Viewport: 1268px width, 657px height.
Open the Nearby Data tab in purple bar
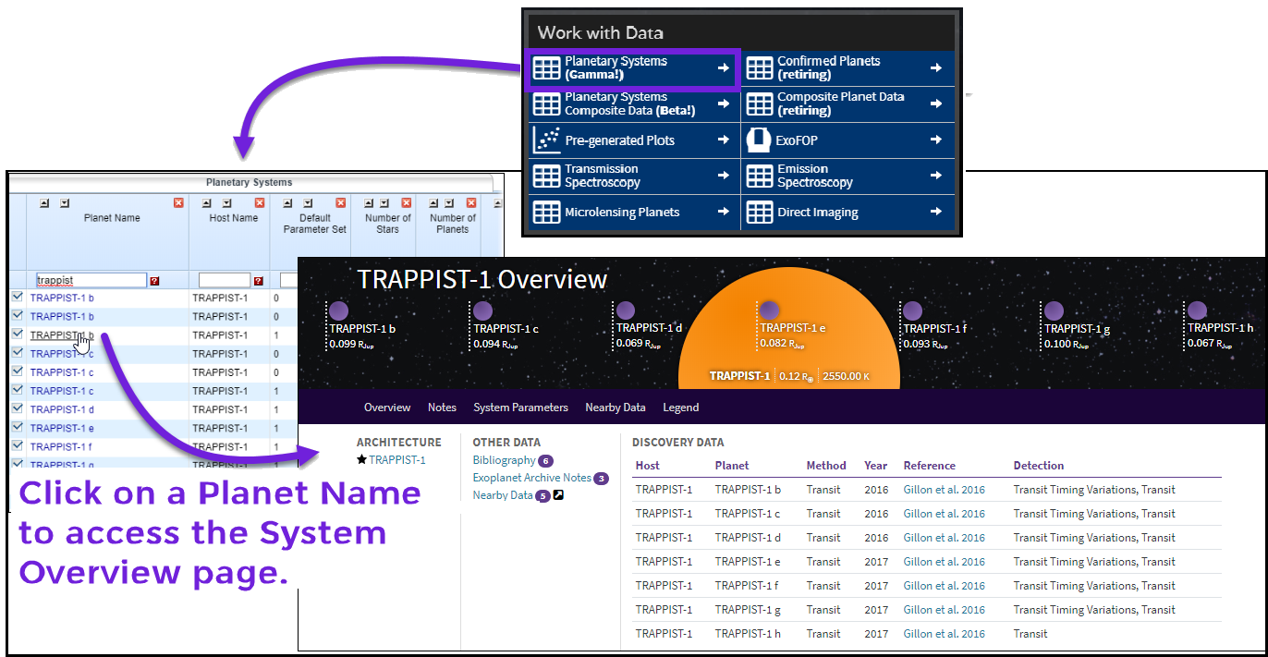[616, 408]
